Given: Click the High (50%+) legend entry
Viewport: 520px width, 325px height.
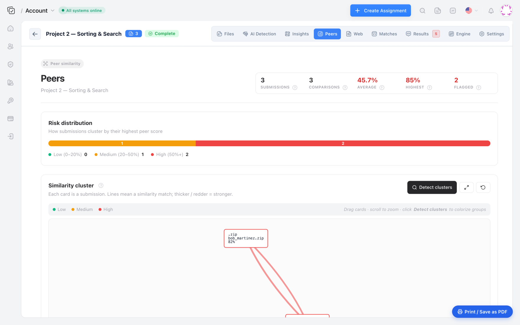Looking at the screenshot, I should 170,155.
